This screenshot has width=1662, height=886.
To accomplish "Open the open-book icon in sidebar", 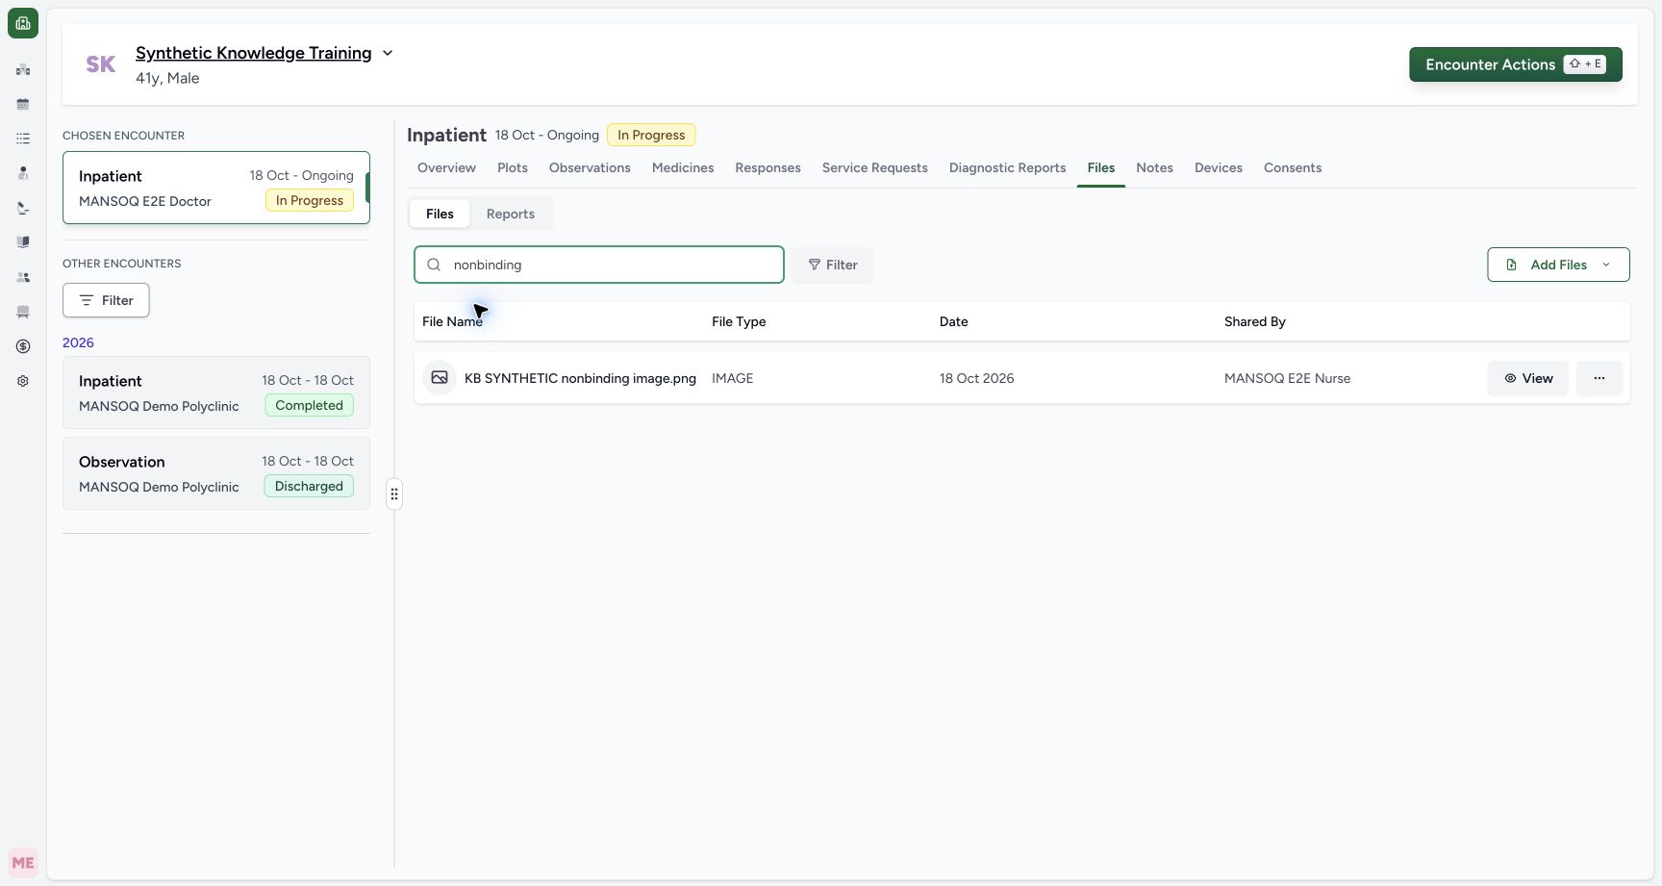I will point(23,242).
